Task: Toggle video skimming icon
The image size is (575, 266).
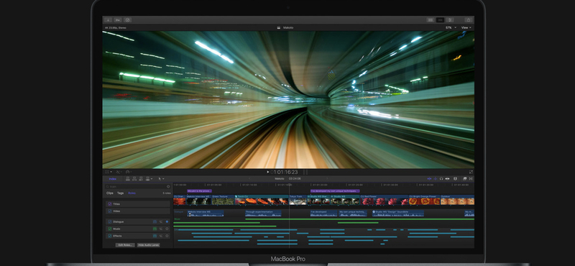Action: tap(429, 179)
